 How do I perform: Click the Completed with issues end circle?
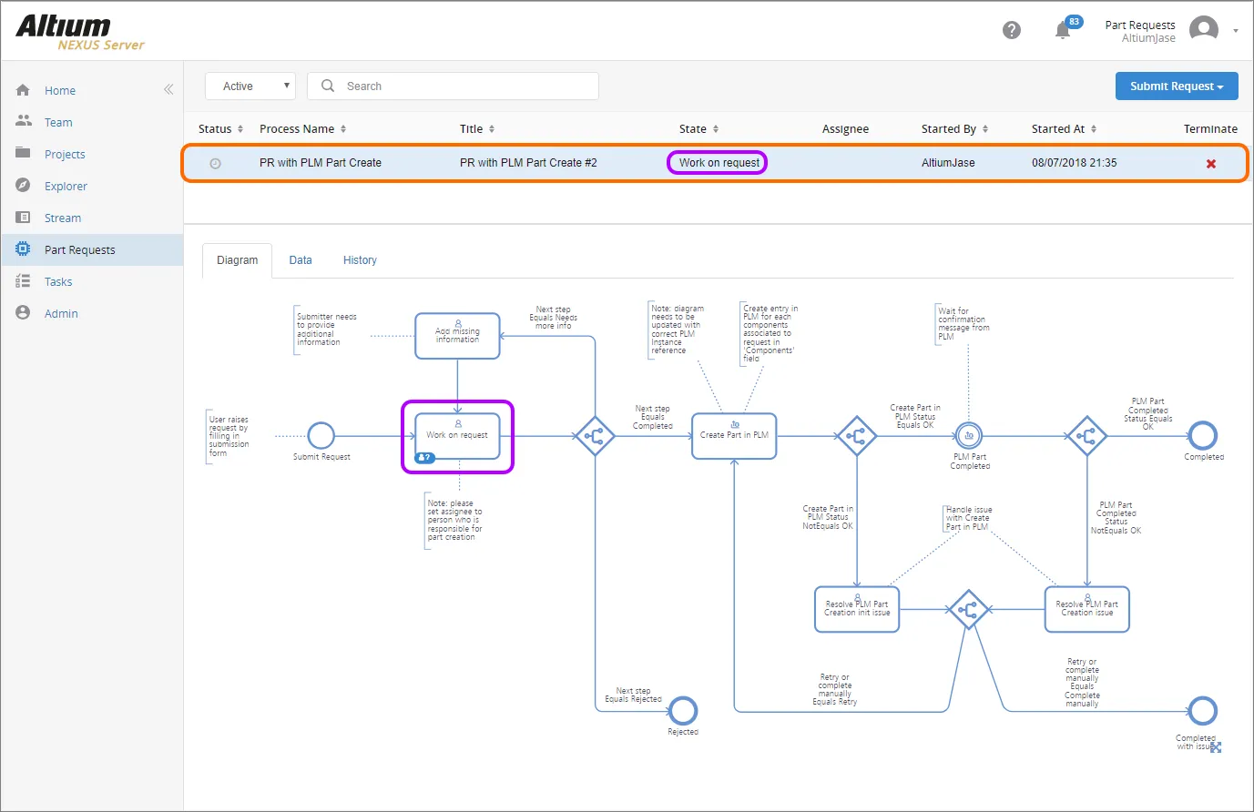pos(1203,711)
